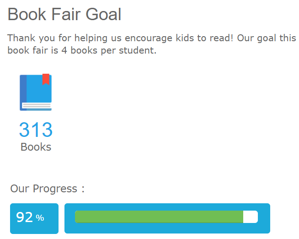The image size is (299, 239).
Task: Click the red bookmark ribbon on book
Action: (x=46, y=79)
